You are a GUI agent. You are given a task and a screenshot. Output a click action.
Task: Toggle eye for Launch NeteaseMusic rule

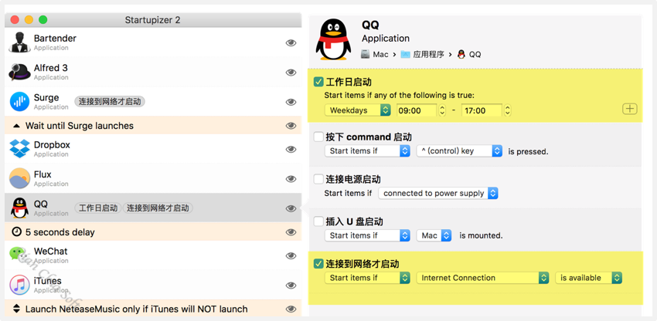[x=291, y=309]
